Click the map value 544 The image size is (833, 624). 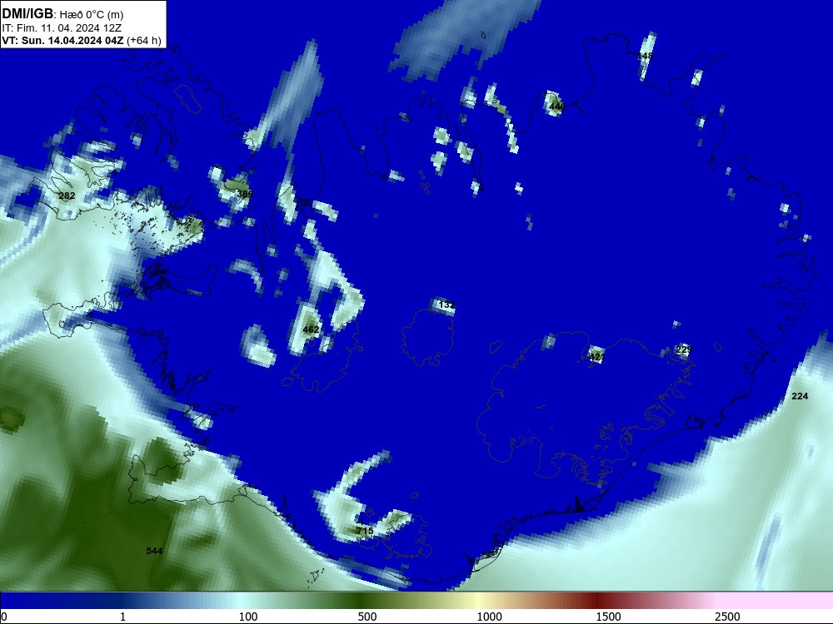point(154,551)
